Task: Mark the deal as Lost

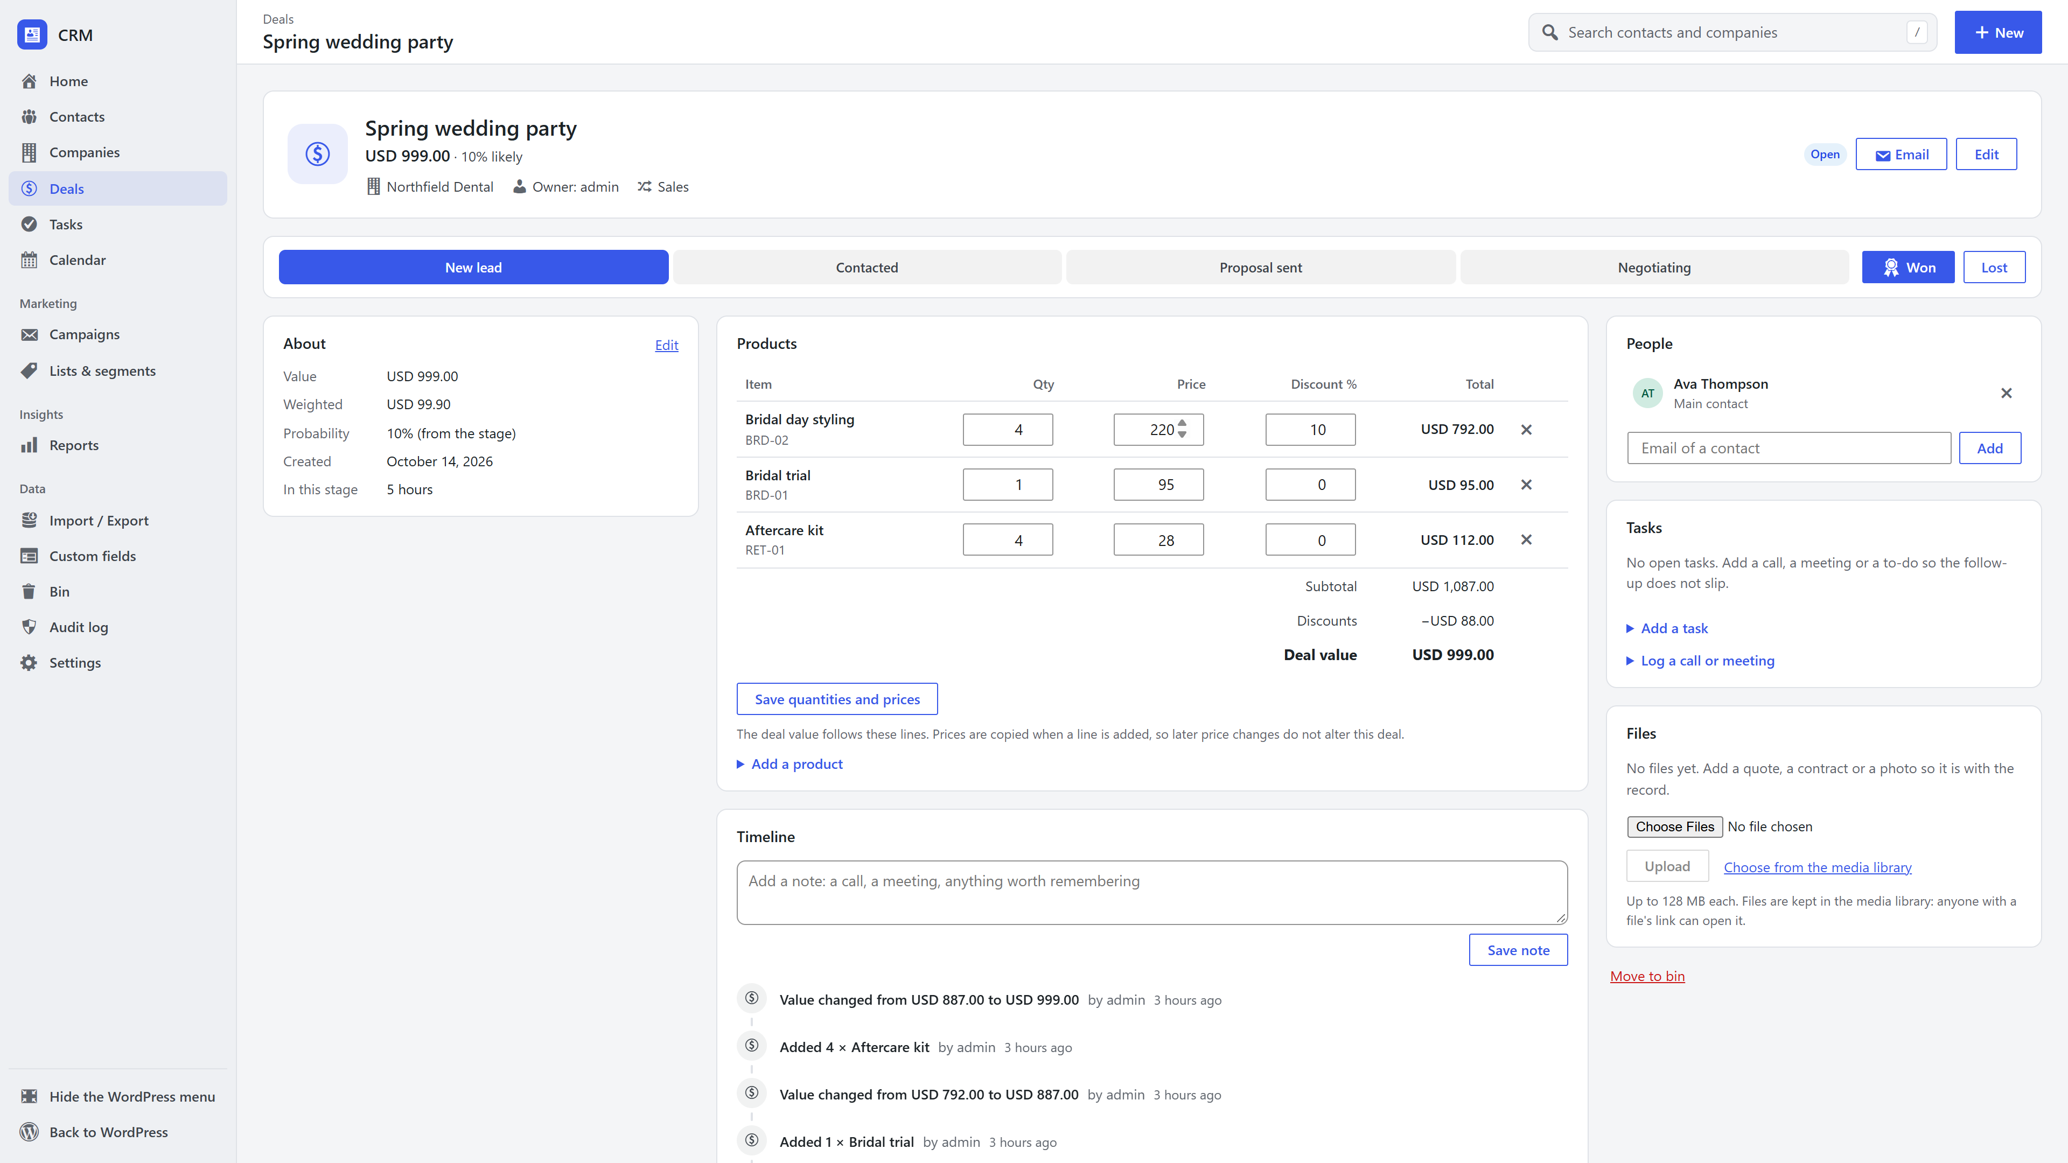Action: 1994,267
